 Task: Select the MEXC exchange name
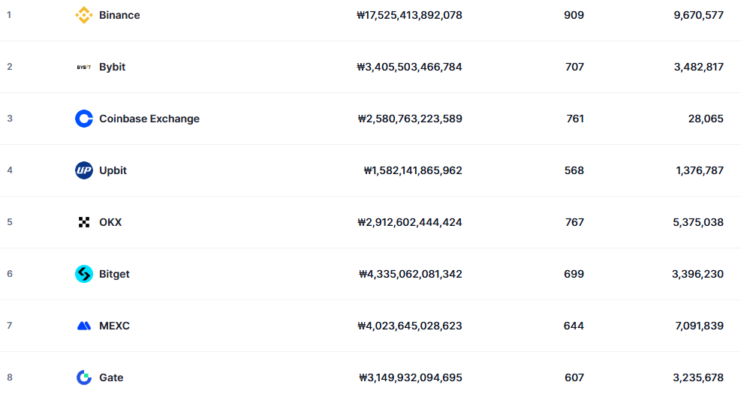click(114, 326)
